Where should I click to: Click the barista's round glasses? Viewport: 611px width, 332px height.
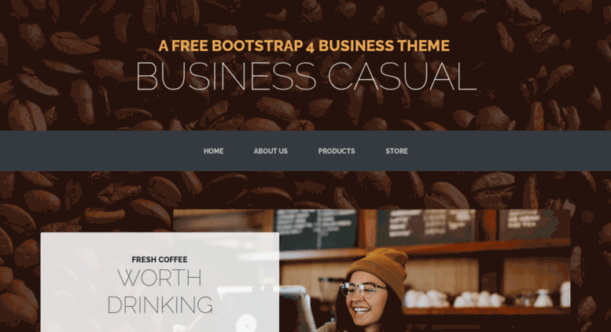(x=362, y=290)
